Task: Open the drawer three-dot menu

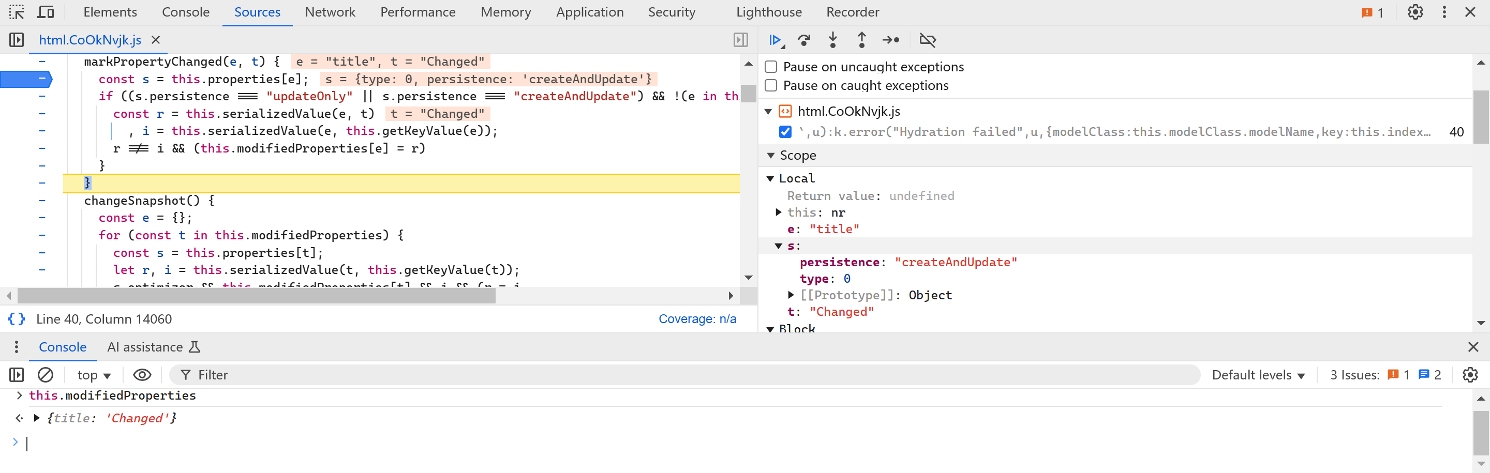Action: [x=16, y=347]
